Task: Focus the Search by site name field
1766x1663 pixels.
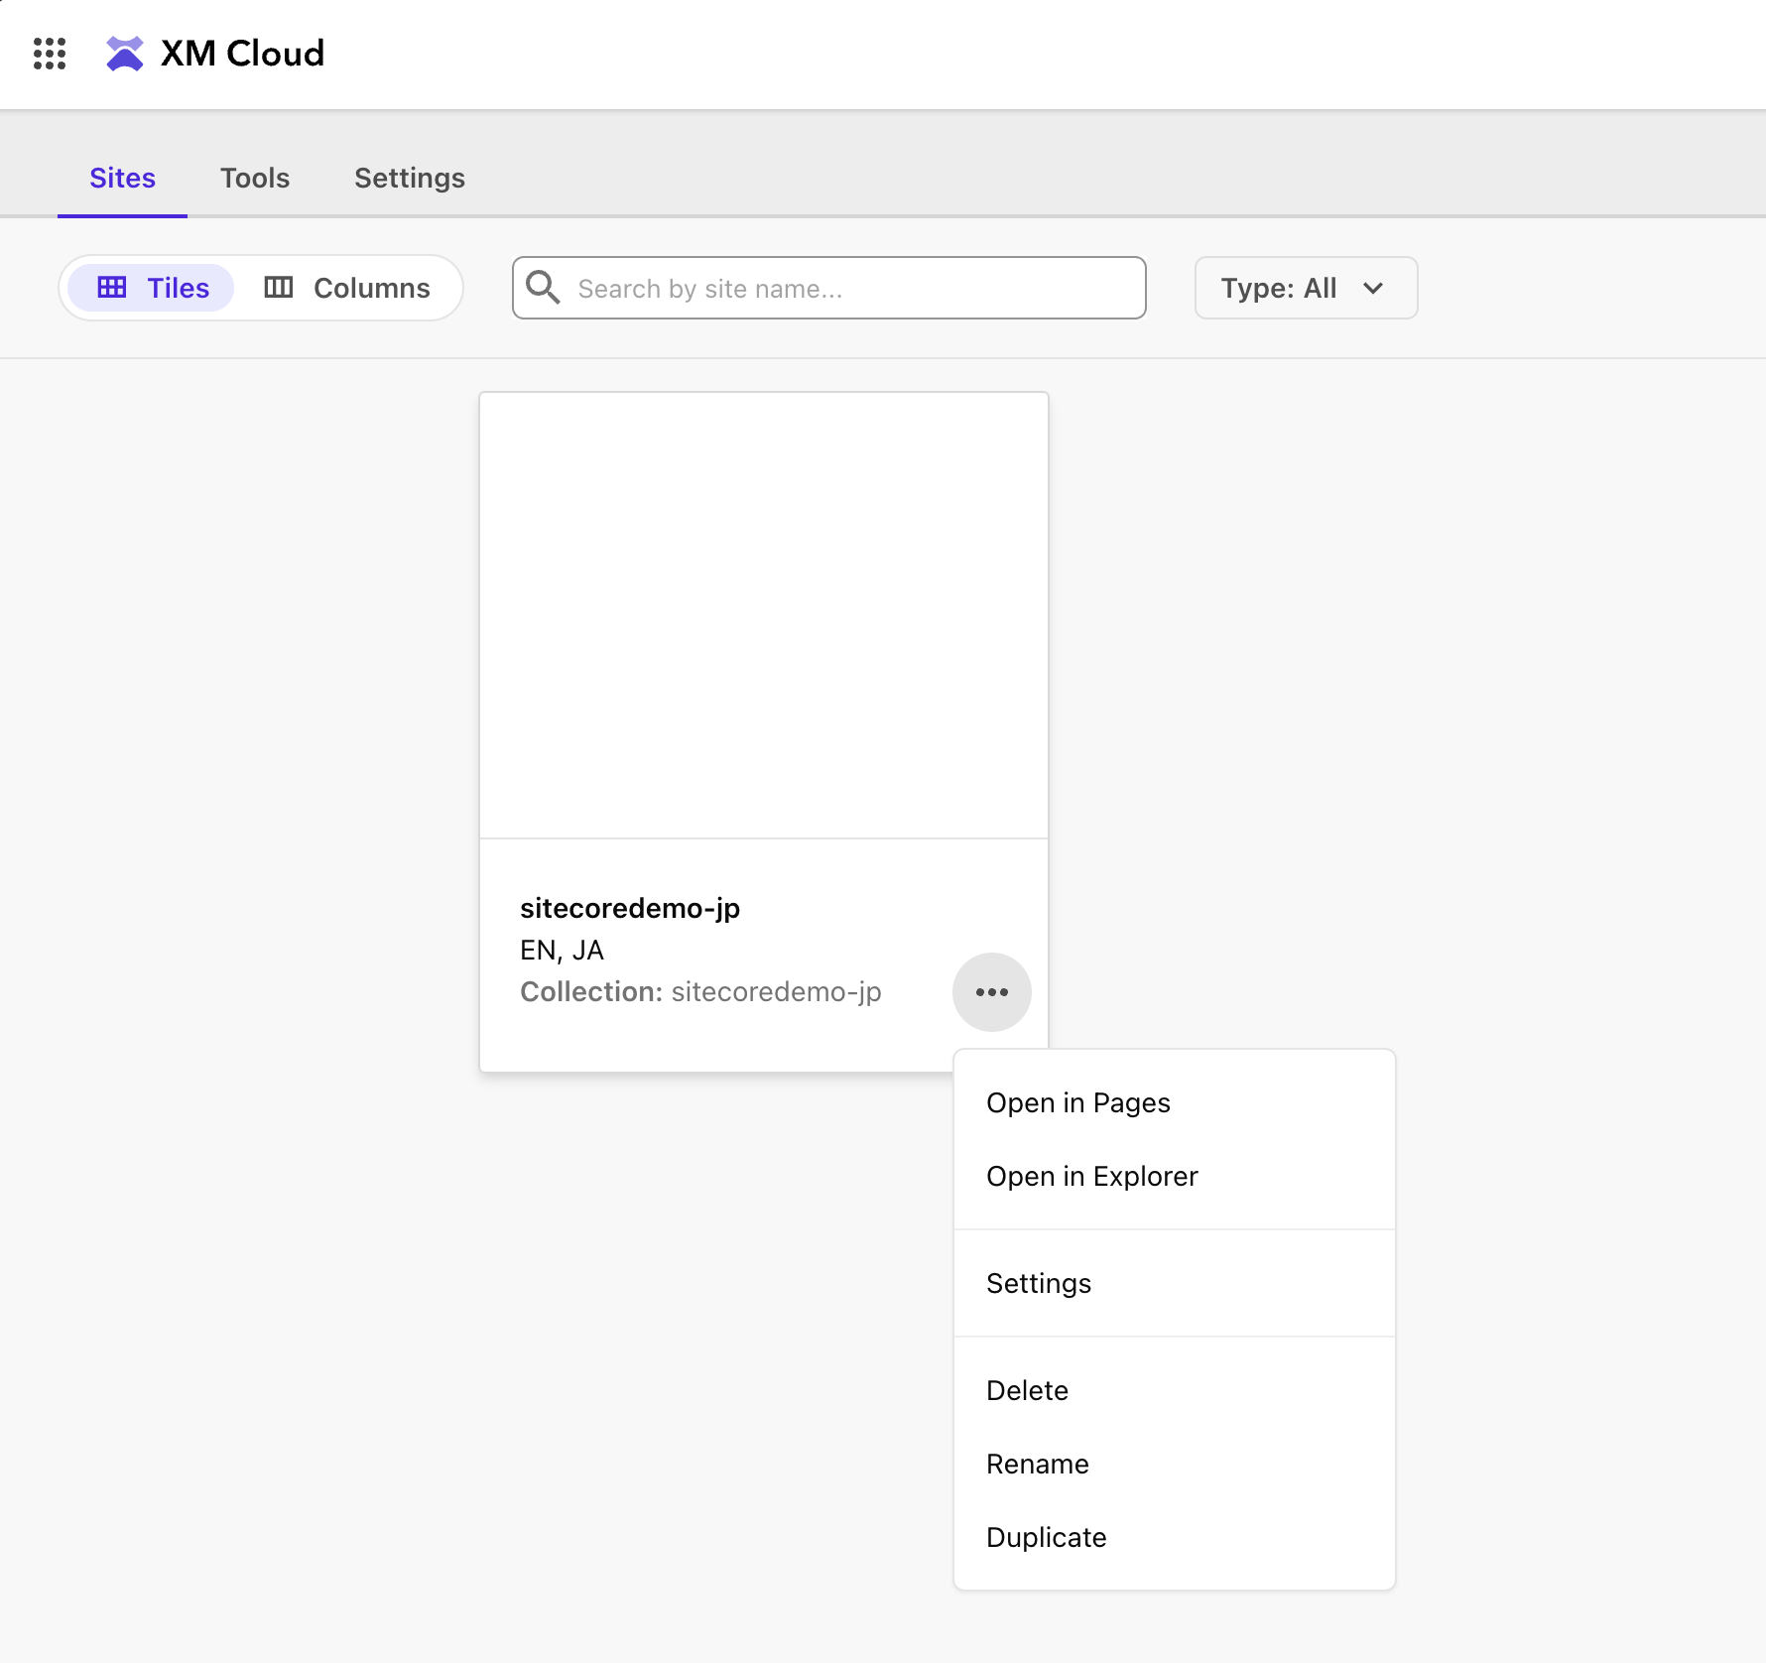Action: point(829,288)
